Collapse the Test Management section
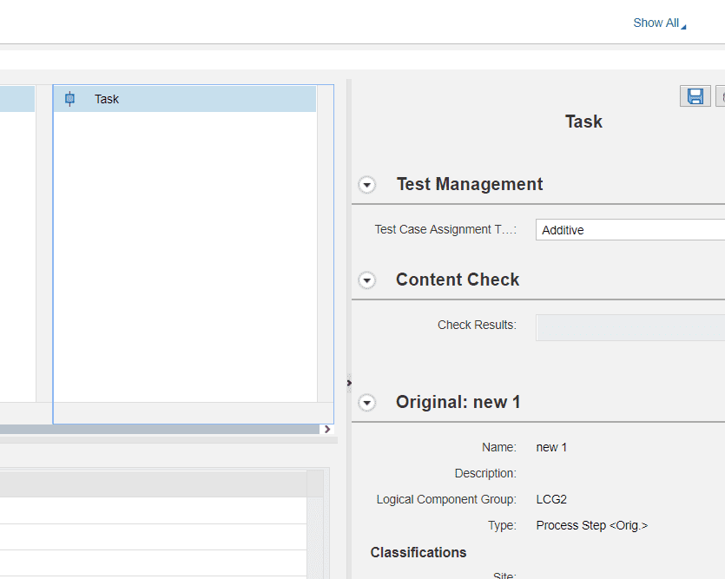This screenshot has width=725, height=579. pyautogui.click(x=367, y=185)
